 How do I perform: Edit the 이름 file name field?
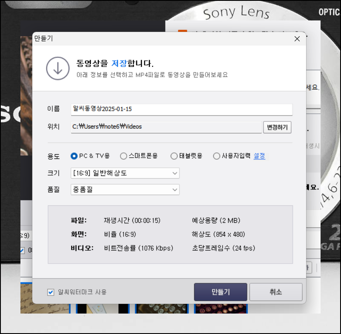click(x=182, y=109)
